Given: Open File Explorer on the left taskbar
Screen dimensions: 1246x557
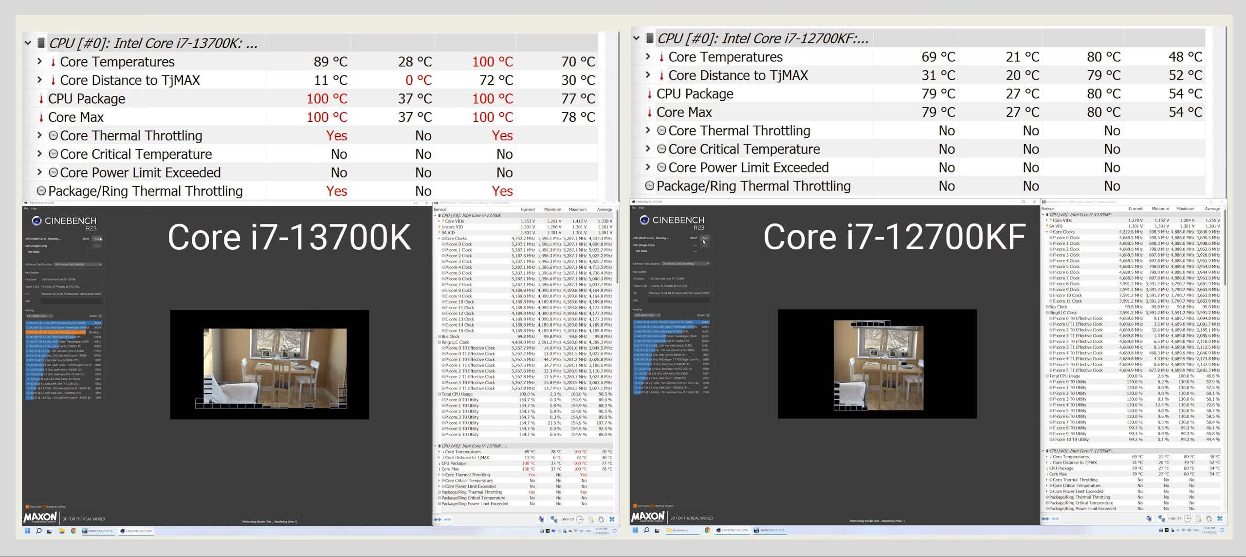Looking at the screenshot, I should pyautogui.click(x=62, y=531).
